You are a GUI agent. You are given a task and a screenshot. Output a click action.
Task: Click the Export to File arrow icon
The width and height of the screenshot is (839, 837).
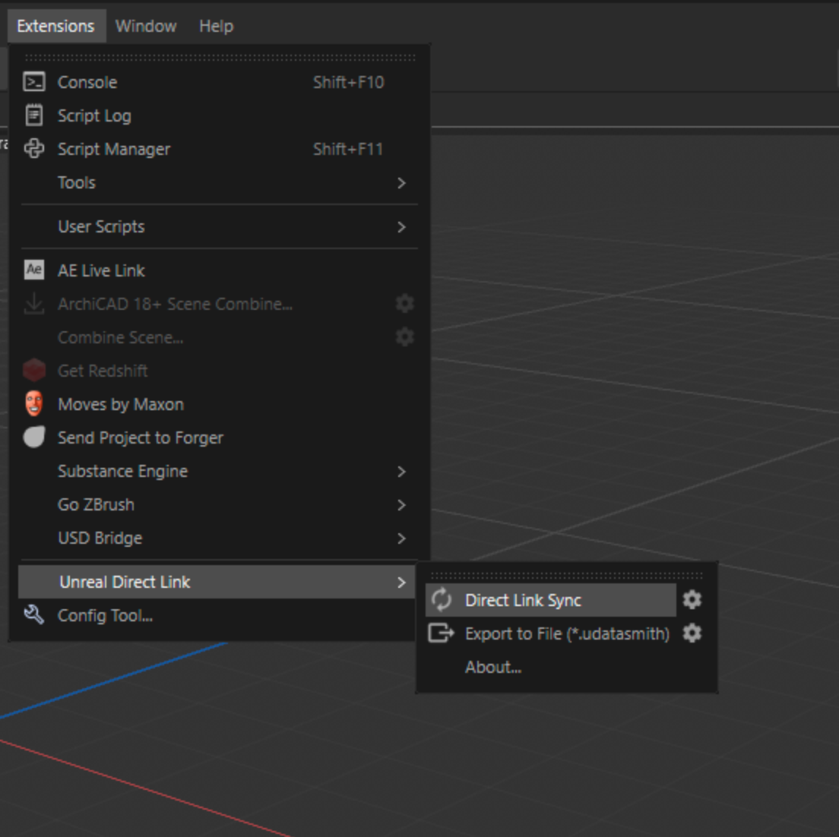[442, 633]
